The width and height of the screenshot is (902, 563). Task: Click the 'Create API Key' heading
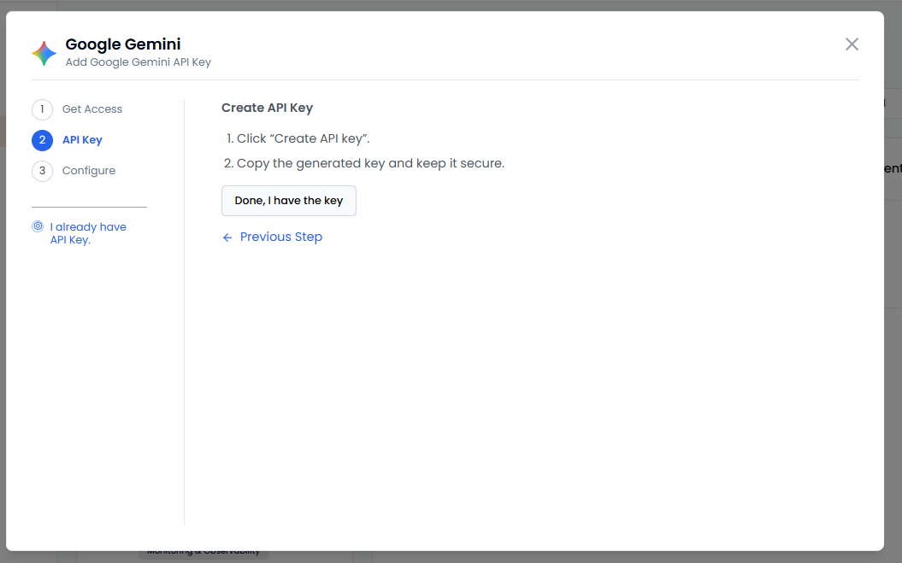pos(267,108)
